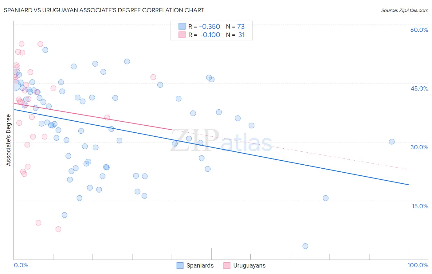This screenshot has height=274, width=432.
Task: Toggle the Uruguayans legend label
Action: (x=249, y=265)
